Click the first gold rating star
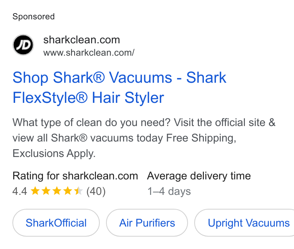The height and width of the screenshot is (249, 294). pos(35,191)
